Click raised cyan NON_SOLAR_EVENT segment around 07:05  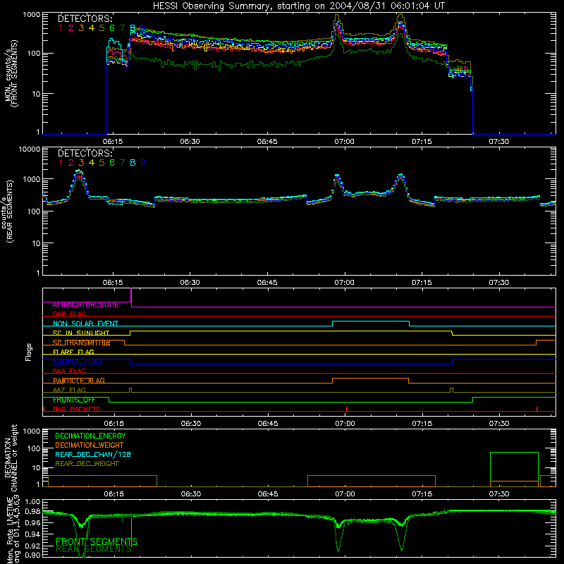[x=371, y=321]
